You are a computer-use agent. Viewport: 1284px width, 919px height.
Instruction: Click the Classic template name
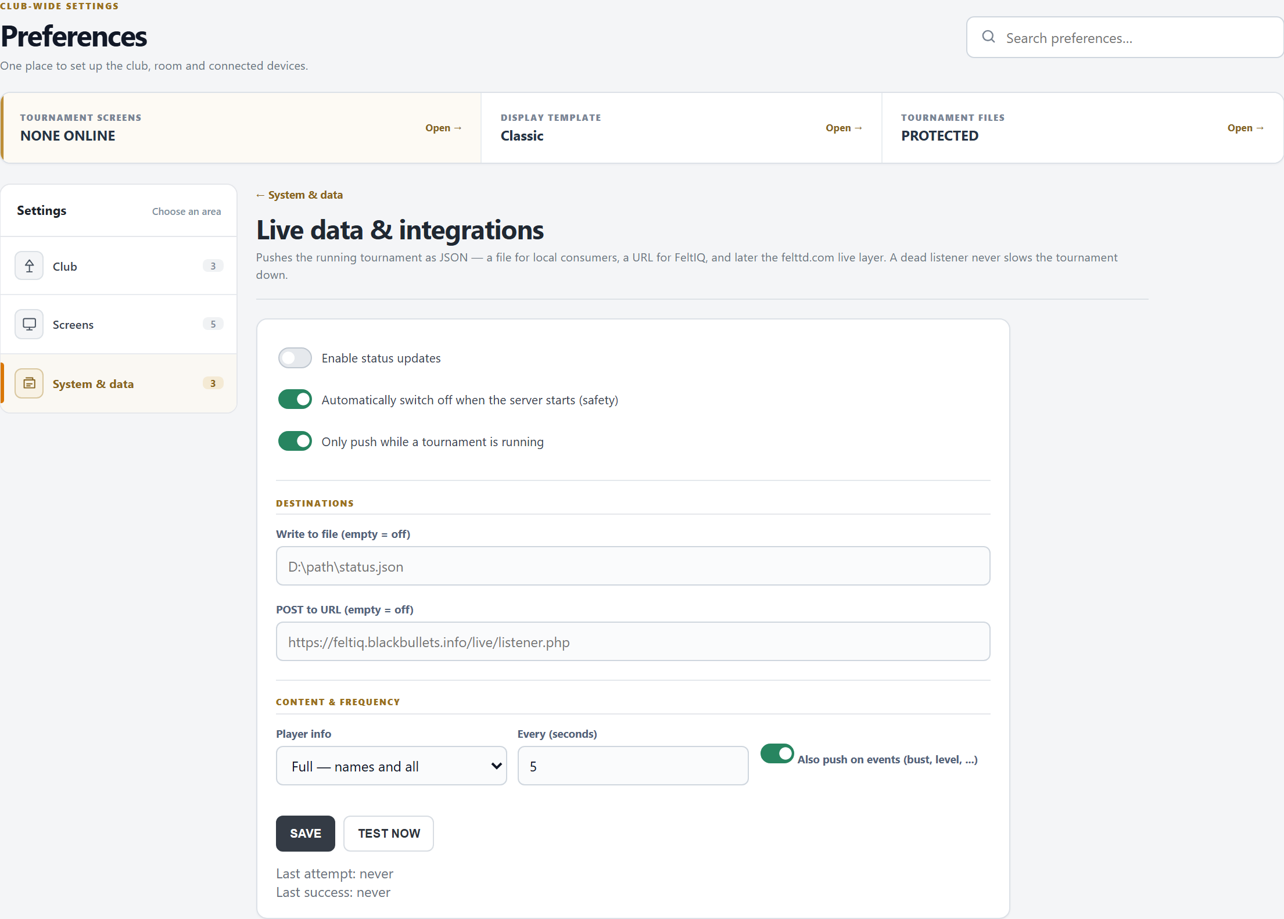coord(522,136)
